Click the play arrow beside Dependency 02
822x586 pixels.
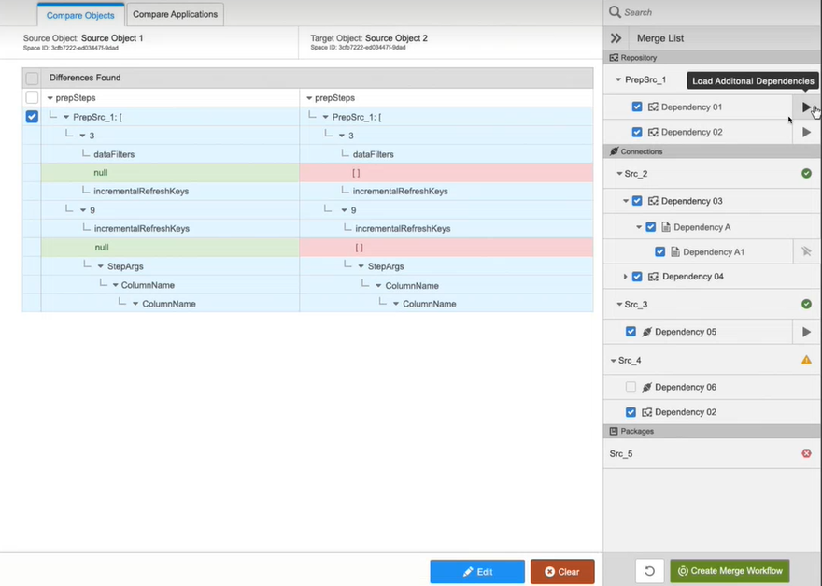pyautogui.click(x=806, y=133)
